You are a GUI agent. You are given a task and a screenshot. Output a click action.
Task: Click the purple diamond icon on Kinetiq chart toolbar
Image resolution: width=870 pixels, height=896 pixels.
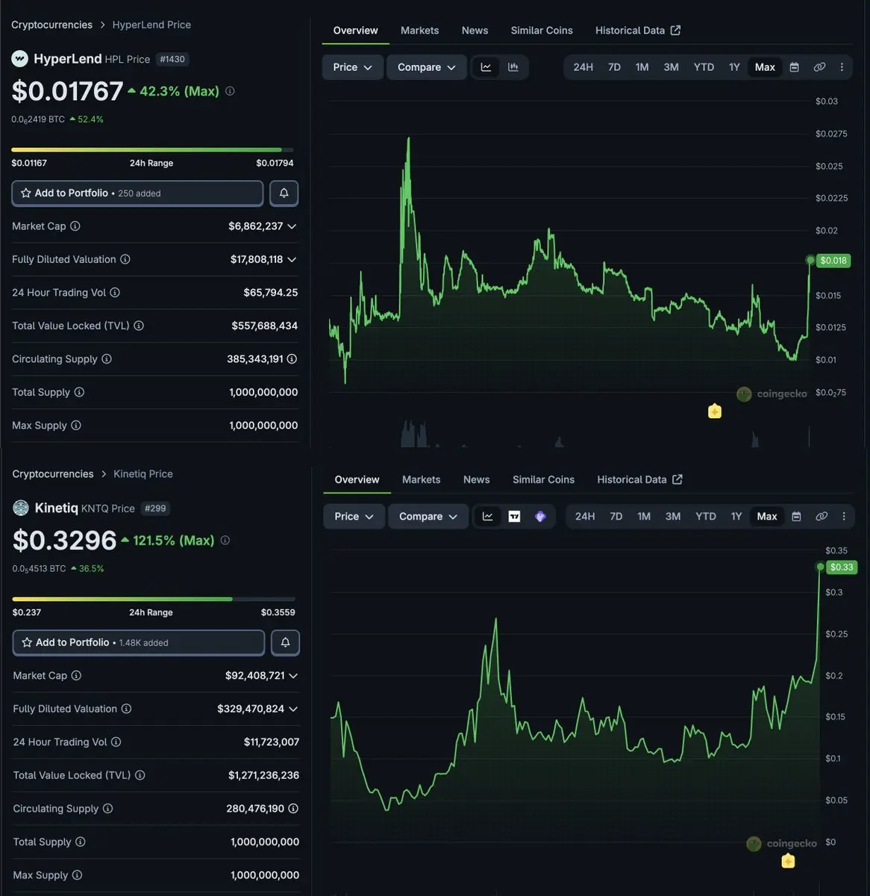tap(540, 517)
